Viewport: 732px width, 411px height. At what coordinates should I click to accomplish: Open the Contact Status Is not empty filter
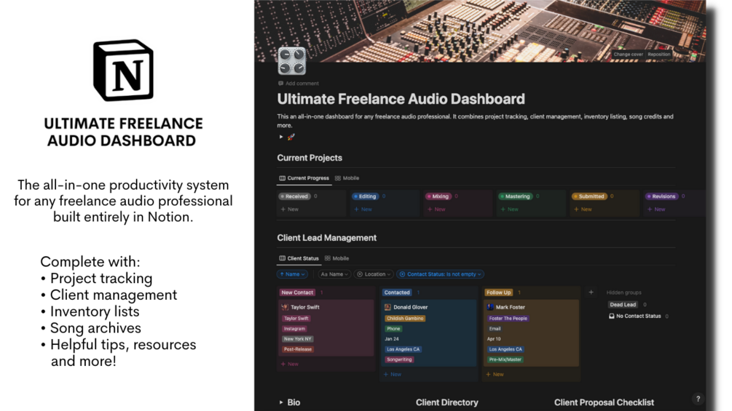[x=441, y=274]
